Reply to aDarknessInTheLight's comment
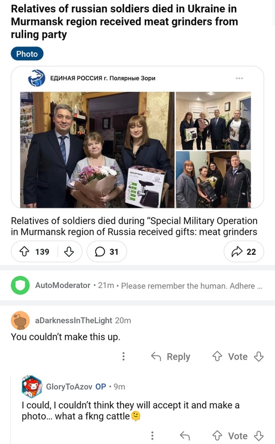275x444 pixels. tap(171, 356)
